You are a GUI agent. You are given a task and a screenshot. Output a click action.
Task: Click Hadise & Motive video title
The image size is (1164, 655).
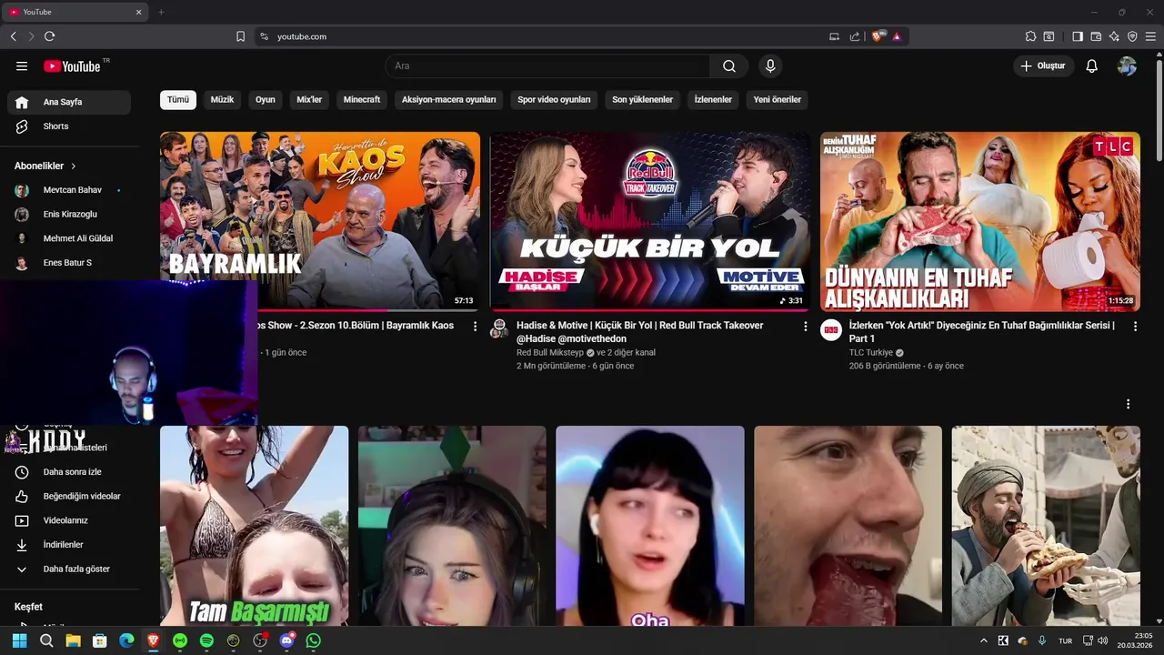pos(640,332)
